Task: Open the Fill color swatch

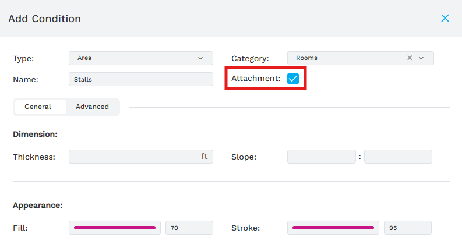Action: 115,228
